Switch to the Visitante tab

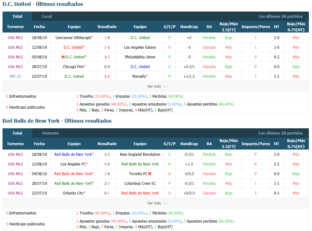coord(50,133)
